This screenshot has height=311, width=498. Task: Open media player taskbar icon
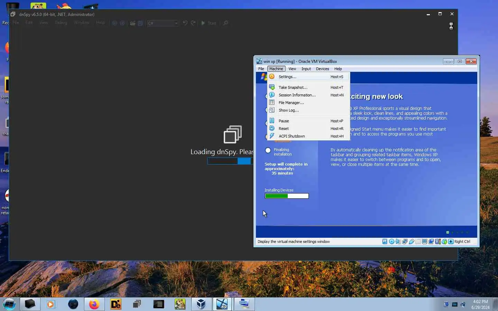click(51, 304)
